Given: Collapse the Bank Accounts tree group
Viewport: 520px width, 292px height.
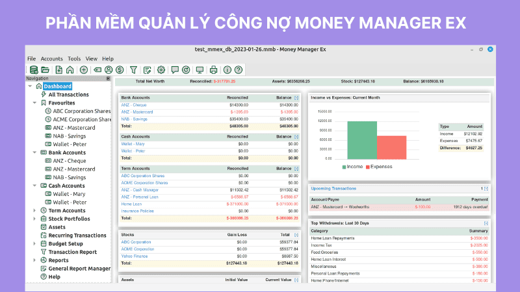Looking at the screenshot, I should 34,152.
